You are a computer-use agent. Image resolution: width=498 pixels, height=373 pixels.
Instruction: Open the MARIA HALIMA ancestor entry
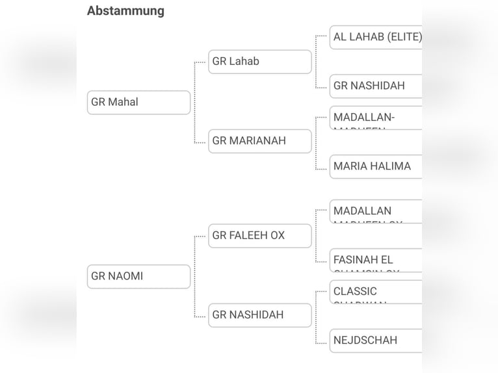376,166
